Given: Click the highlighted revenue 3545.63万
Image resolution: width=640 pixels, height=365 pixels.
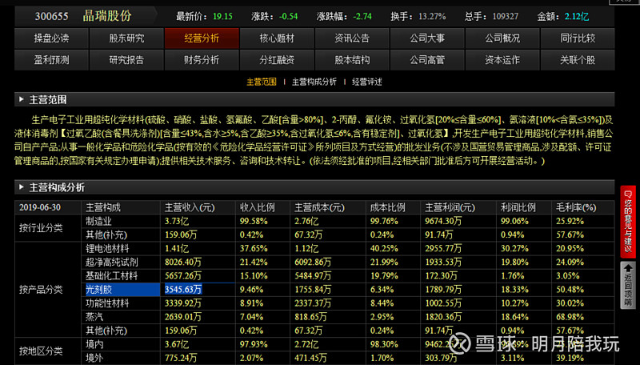Looking at the screenshot, I should tap(183, 290).
